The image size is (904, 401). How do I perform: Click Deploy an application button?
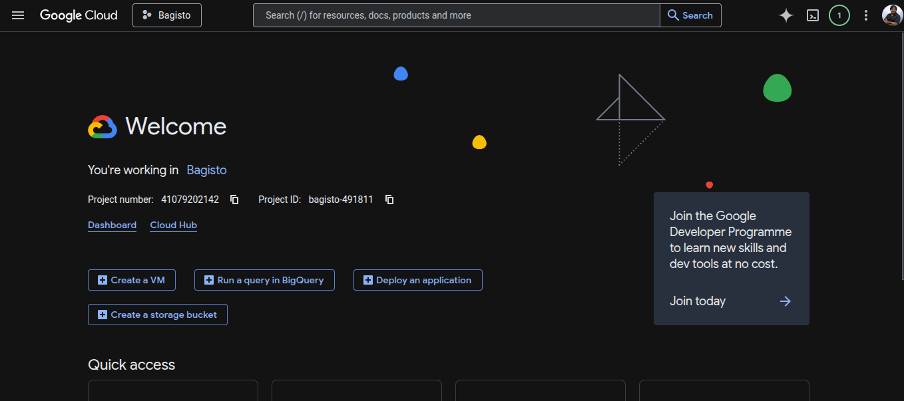tap(417, 280)
